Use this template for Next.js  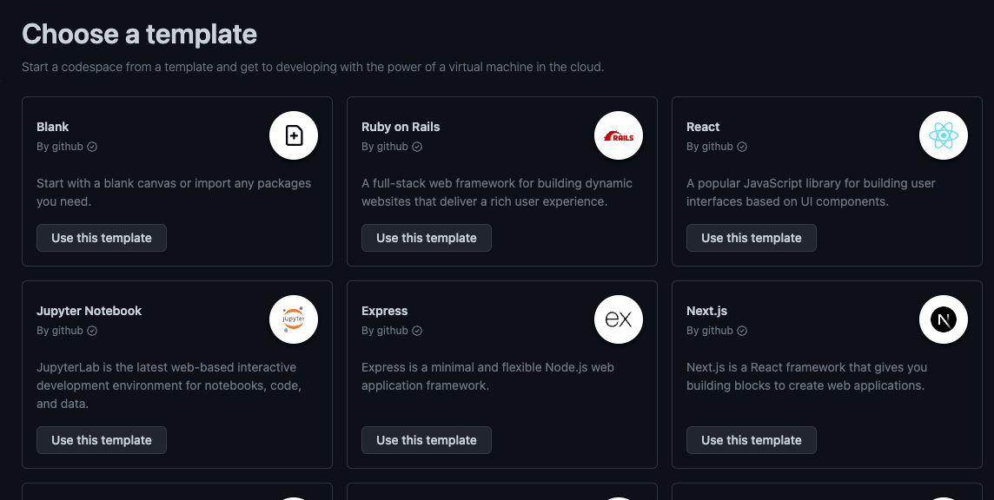[x=751, y=439]
